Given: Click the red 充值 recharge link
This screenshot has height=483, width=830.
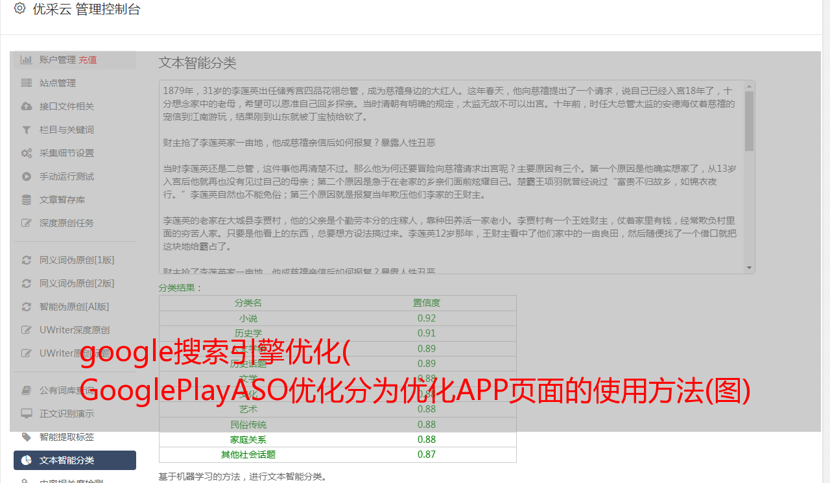Looking at the screenshot, I should [x=88, y=60].
